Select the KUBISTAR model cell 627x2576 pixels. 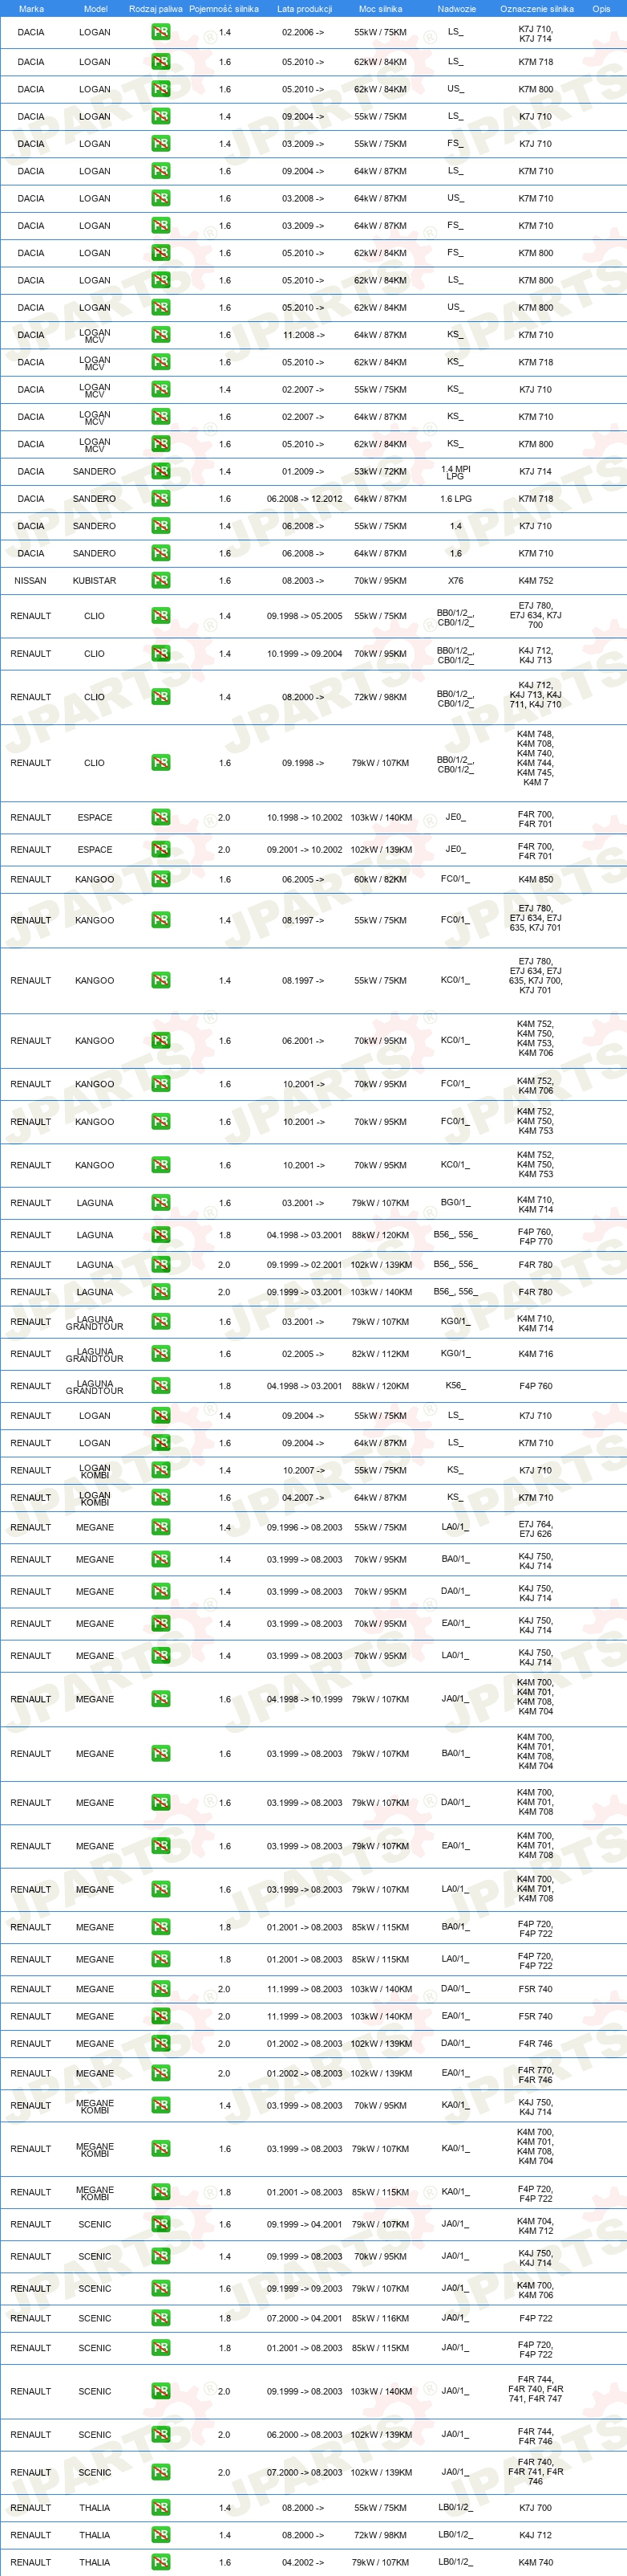tap(95, 581)
